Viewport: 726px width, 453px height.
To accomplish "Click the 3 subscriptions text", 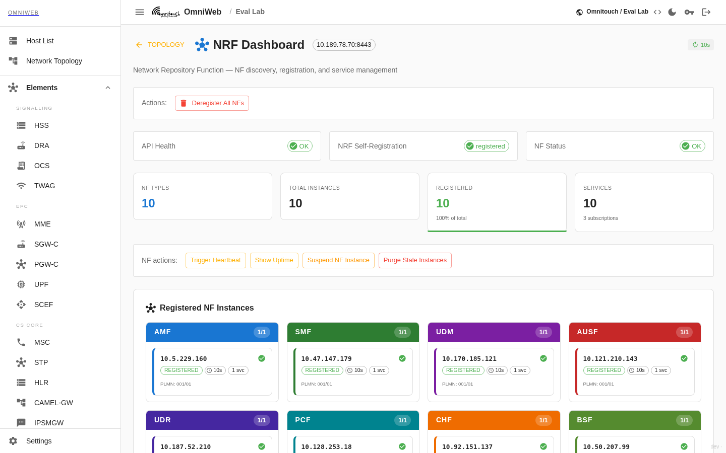I will 600,218.
